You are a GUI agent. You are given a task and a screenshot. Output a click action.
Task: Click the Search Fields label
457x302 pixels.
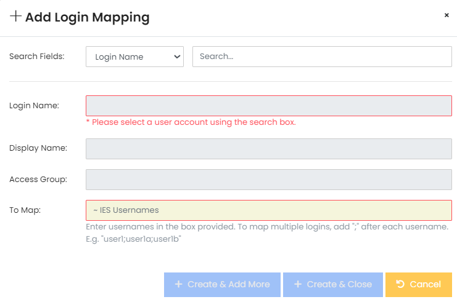[37, 57]
